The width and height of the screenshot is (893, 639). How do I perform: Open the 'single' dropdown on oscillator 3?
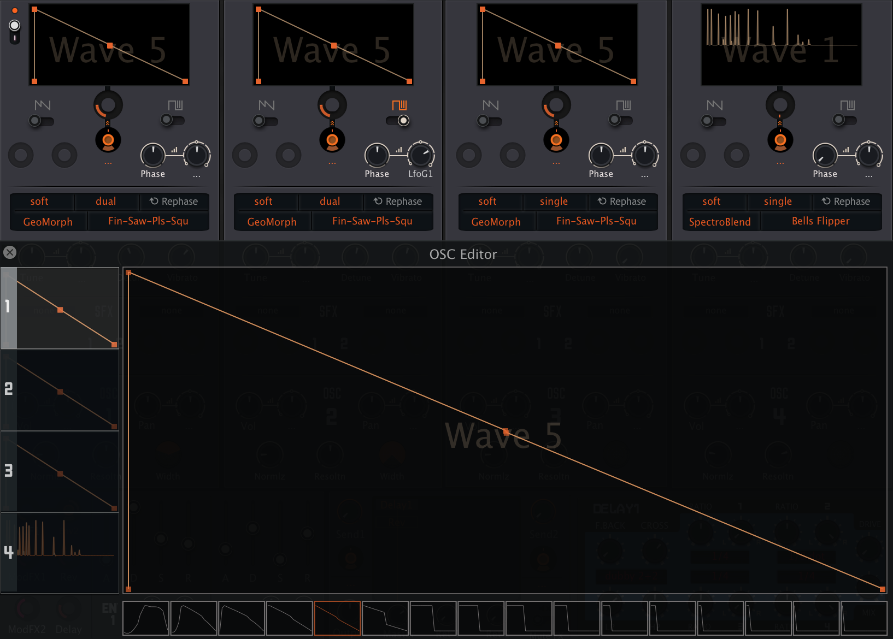click(554, 202)
